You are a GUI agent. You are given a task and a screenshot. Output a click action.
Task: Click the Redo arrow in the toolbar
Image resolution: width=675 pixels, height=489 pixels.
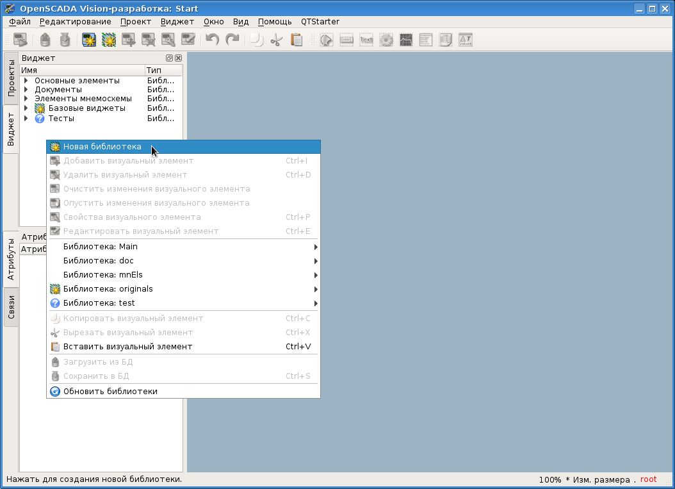tap(232, 40)
